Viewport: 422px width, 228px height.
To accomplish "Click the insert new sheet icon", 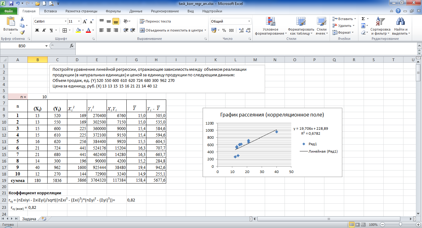I will [x=44, y=219].
